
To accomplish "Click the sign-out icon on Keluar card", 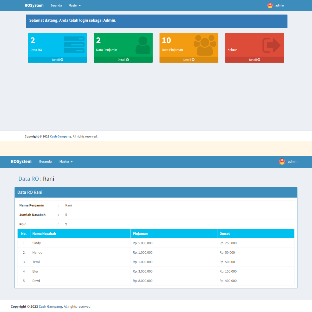I will [x=271, y=45].
